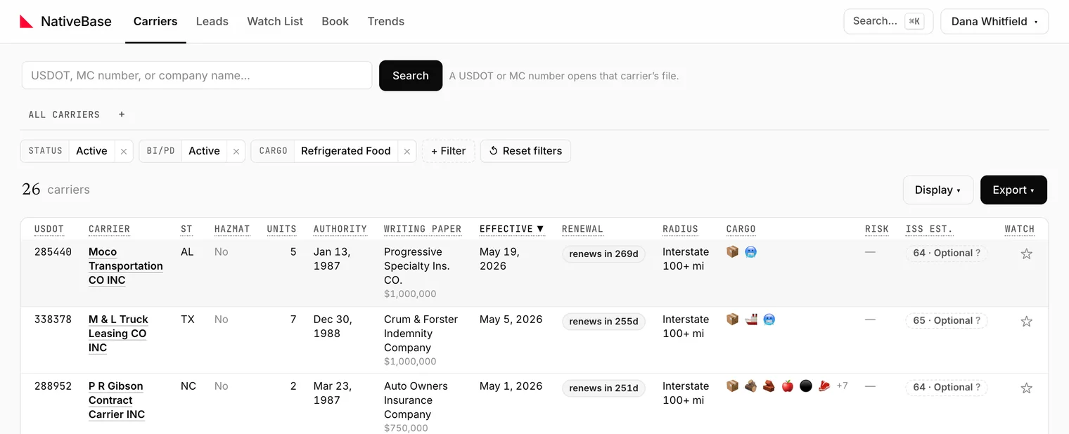Focus the USDOT, MC number, or company name field
This screenshot has height=434, width=1069.
(197, 76)
